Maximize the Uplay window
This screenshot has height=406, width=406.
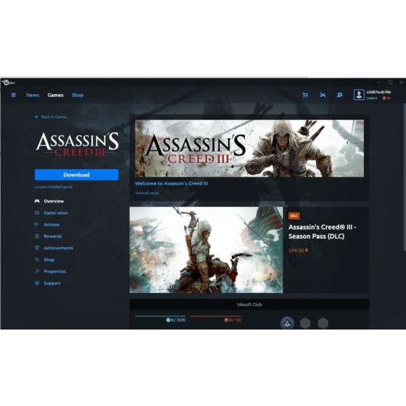pos(390,83)
